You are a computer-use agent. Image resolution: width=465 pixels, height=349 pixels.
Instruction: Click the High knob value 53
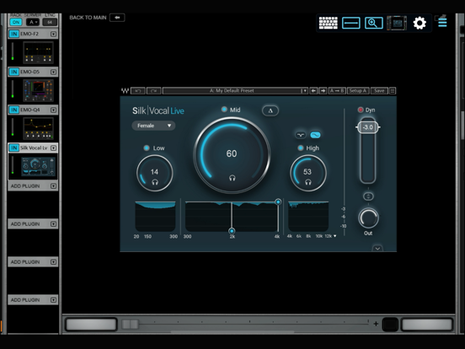[307, 172]
